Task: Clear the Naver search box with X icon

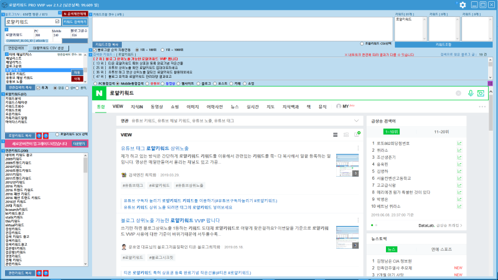Action: click(x=458, y=93)
